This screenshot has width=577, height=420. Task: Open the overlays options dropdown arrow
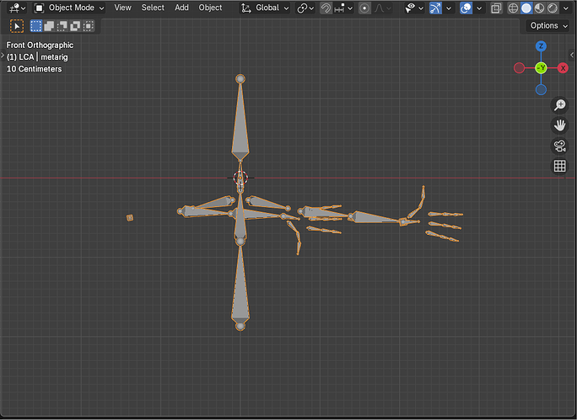point(479,8)
